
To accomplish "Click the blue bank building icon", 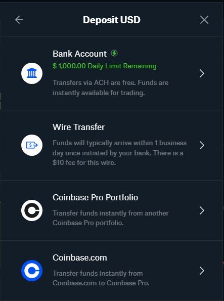I will coord(32,73).
